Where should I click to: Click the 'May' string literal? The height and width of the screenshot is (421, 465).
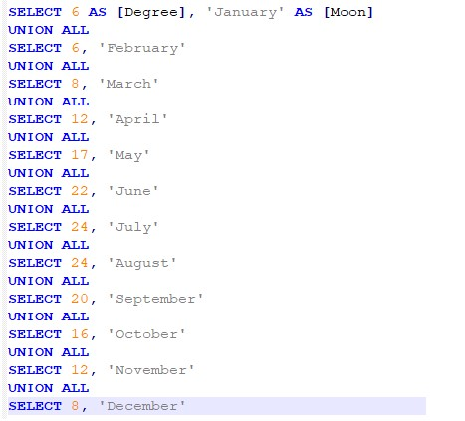(x=128, y=155)
